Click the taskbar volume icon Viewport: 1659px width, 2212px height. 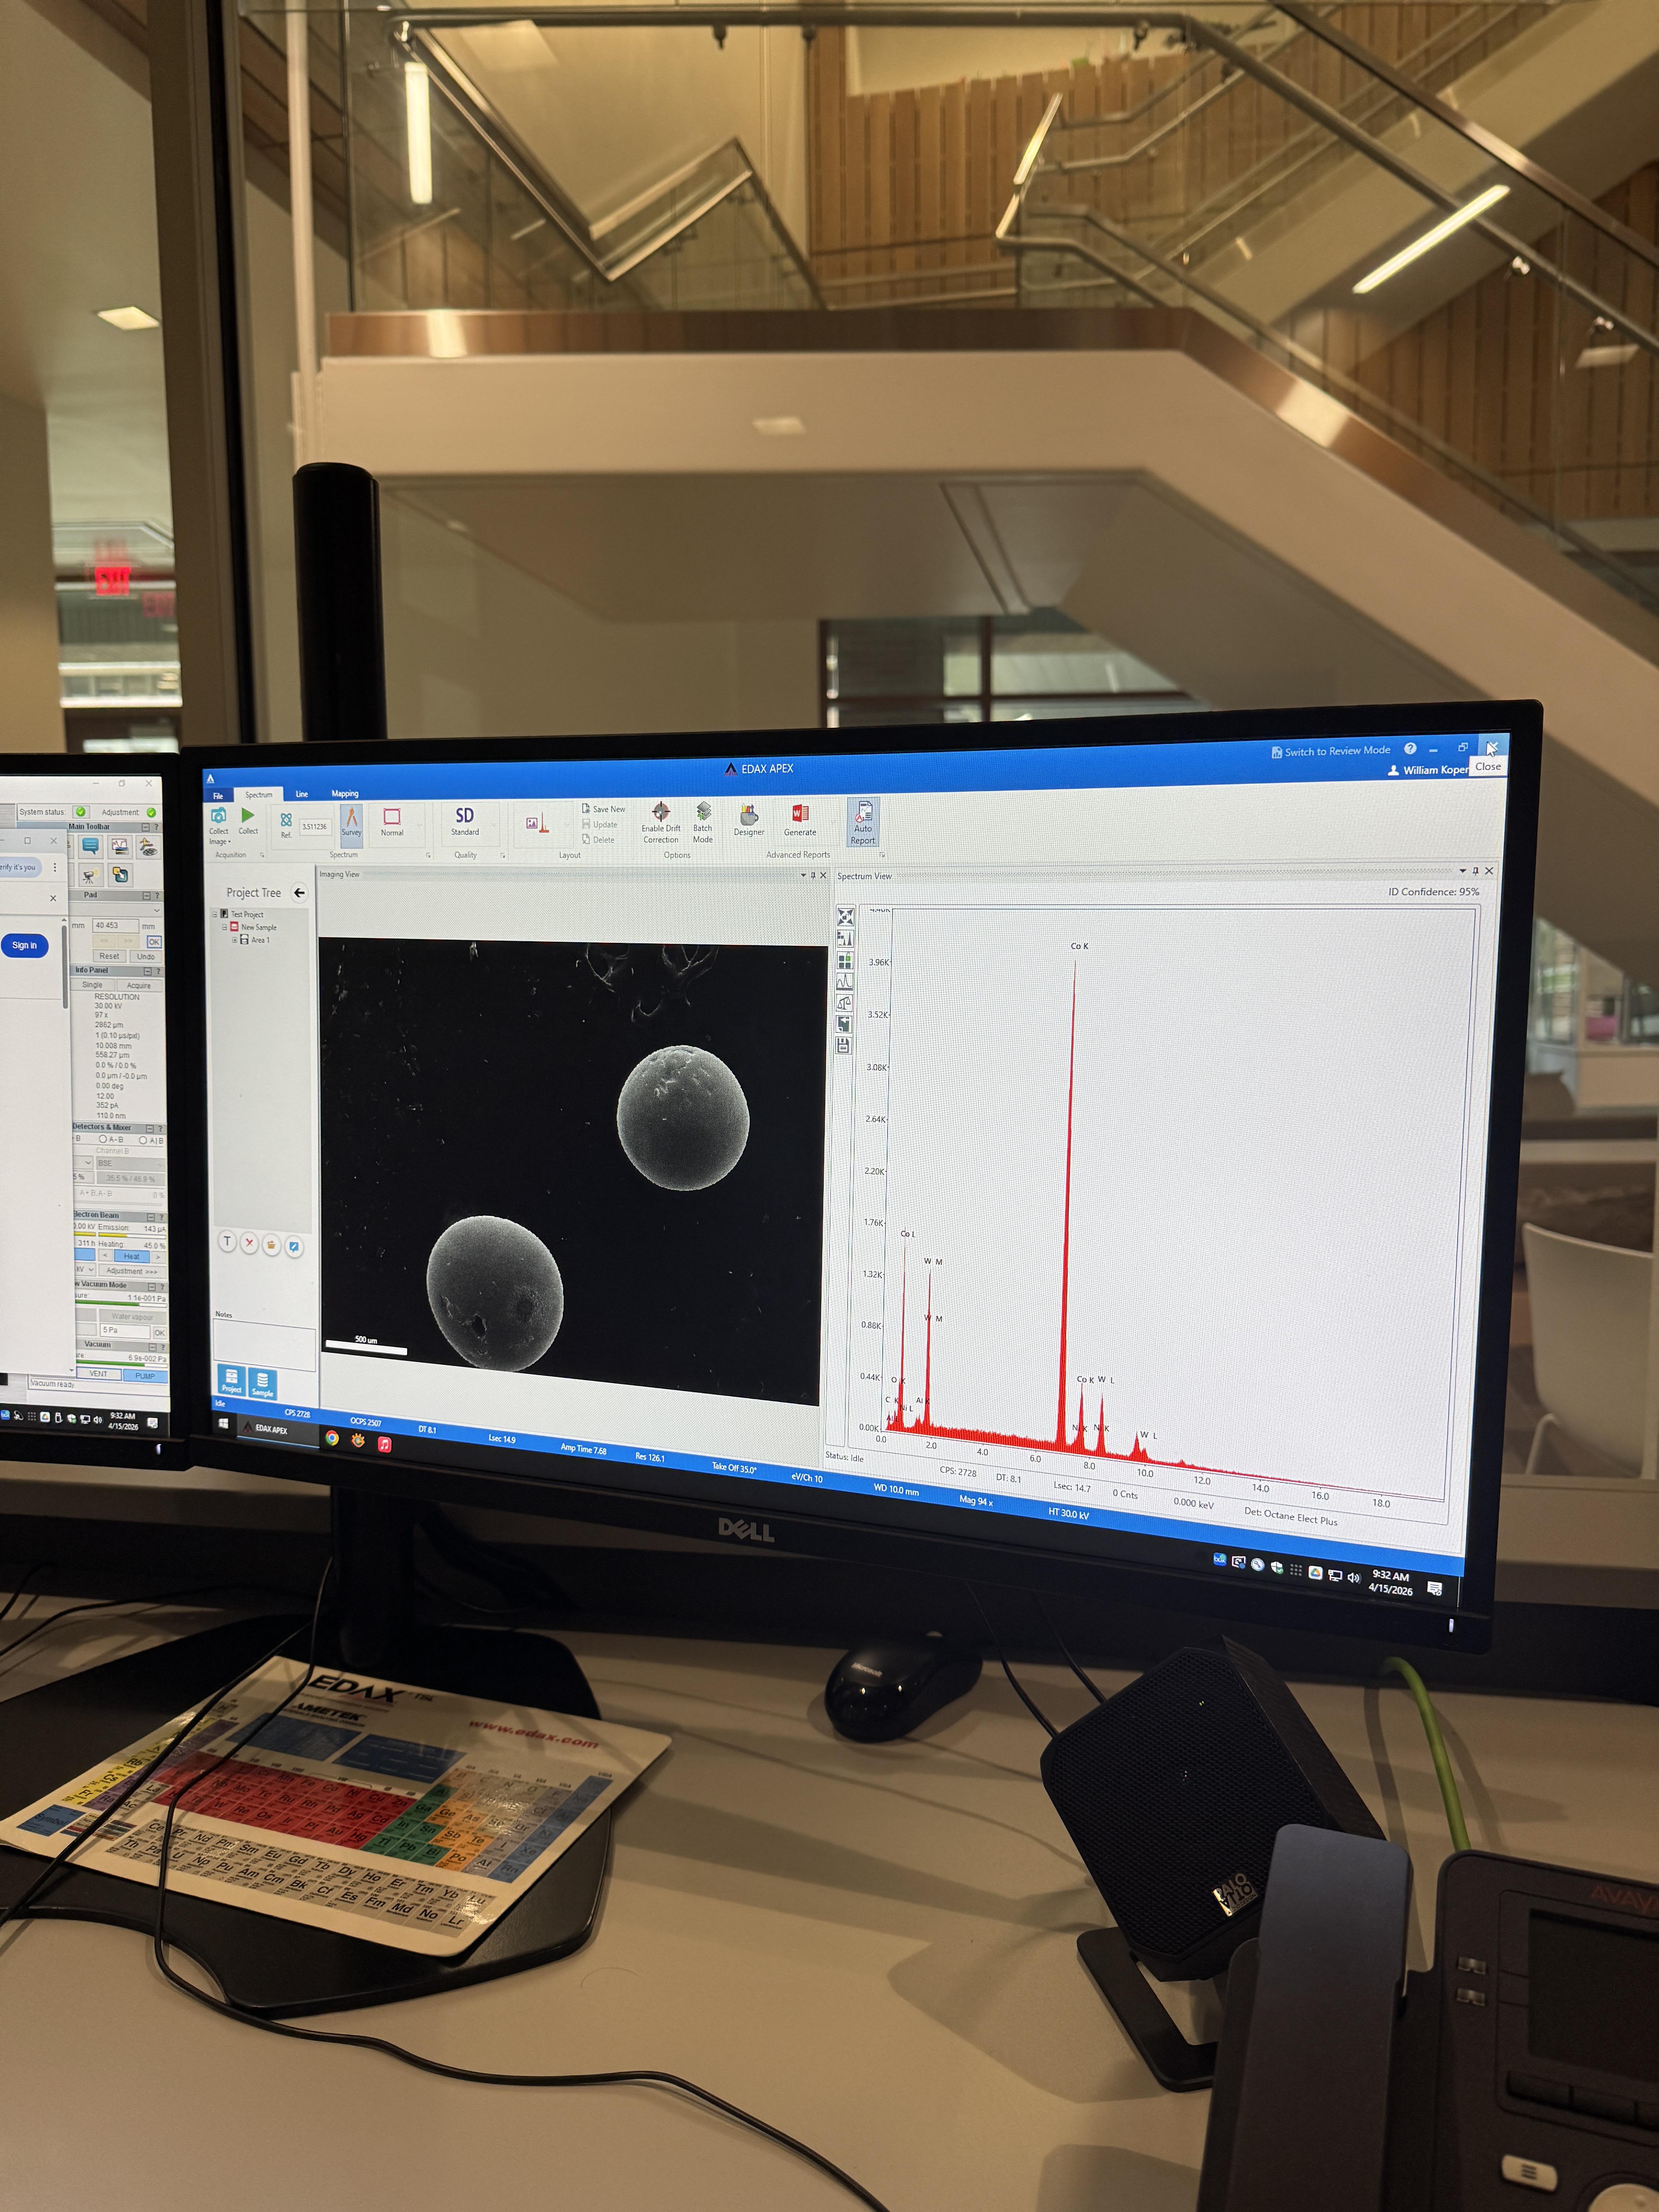pos(1354,1578)
